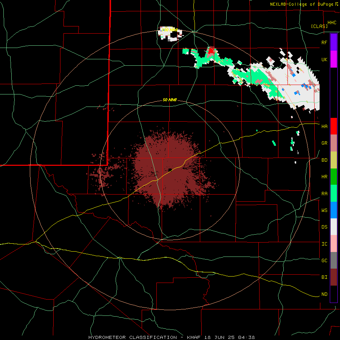Click the "50 NMI" range ring label

[x=170, y=100]
